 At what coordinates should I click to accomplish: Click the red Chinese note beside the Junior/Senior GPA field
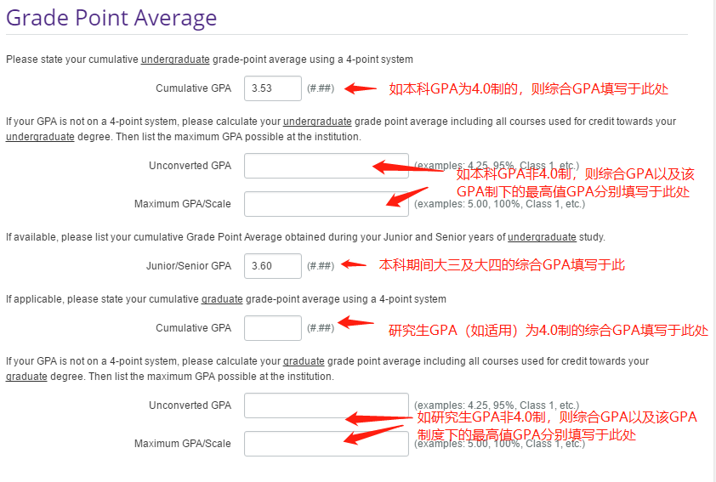point(502,265)
